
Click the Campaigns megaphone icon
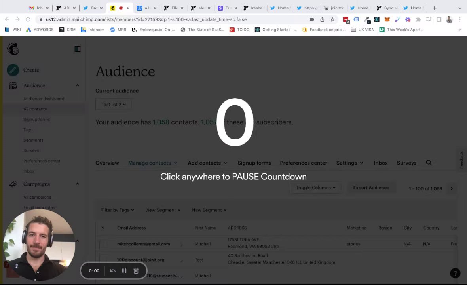point(13,184)
